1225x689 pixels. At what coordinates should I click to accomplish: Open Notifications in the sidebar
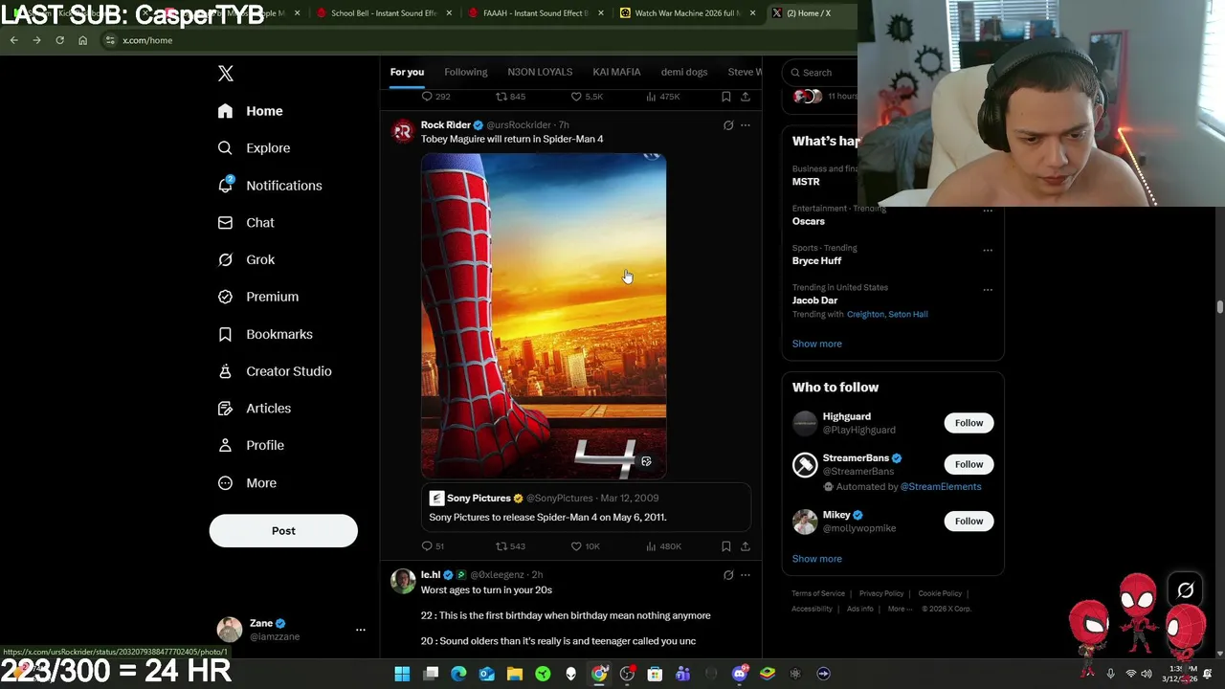[270, 186]
